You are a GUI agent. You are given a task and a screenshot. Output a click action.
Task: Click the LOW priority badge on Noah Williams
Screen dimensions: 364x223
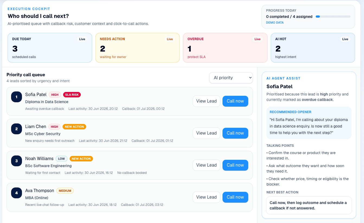[x=62, y=159]
